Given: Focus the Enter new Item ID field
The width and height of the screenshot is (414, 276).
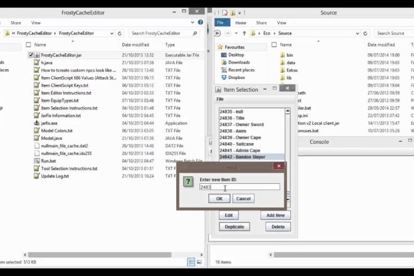Looking at the screenshot, I should tap(240, 187).
